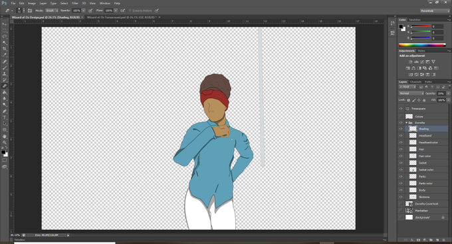The height and width of the screenshot is (244, 452).
Task: Select the Brush tool in toolbox
Action: click(5, 68)
